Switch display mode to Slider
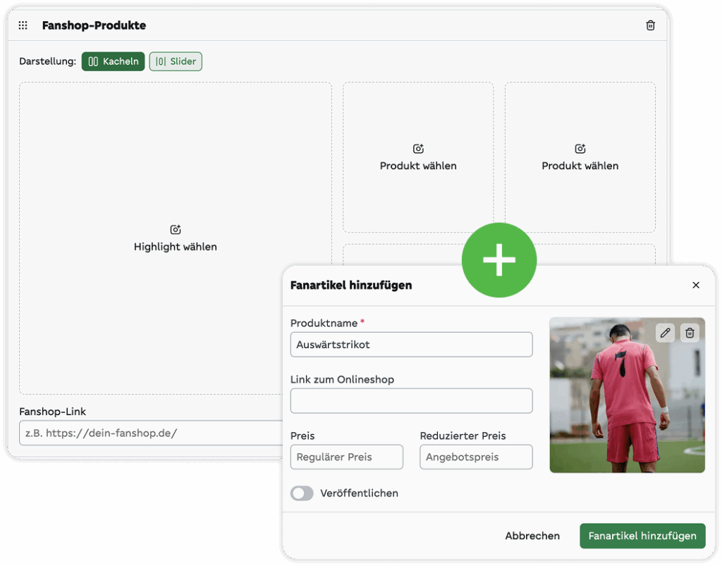The width and height of the screenshot is (722, 566). [x=176, y=61]
